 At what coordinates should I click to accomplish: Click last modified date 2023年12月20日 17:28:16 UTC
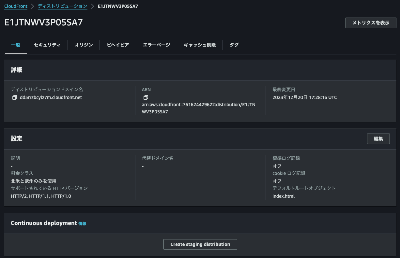pyautogui.click(x=305, y=97)
